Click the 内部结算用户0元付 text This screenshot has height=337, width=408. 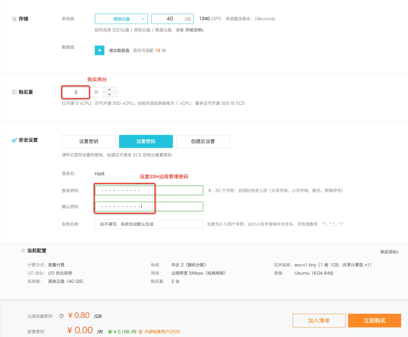pyautogui.click(x=162, y=332)
